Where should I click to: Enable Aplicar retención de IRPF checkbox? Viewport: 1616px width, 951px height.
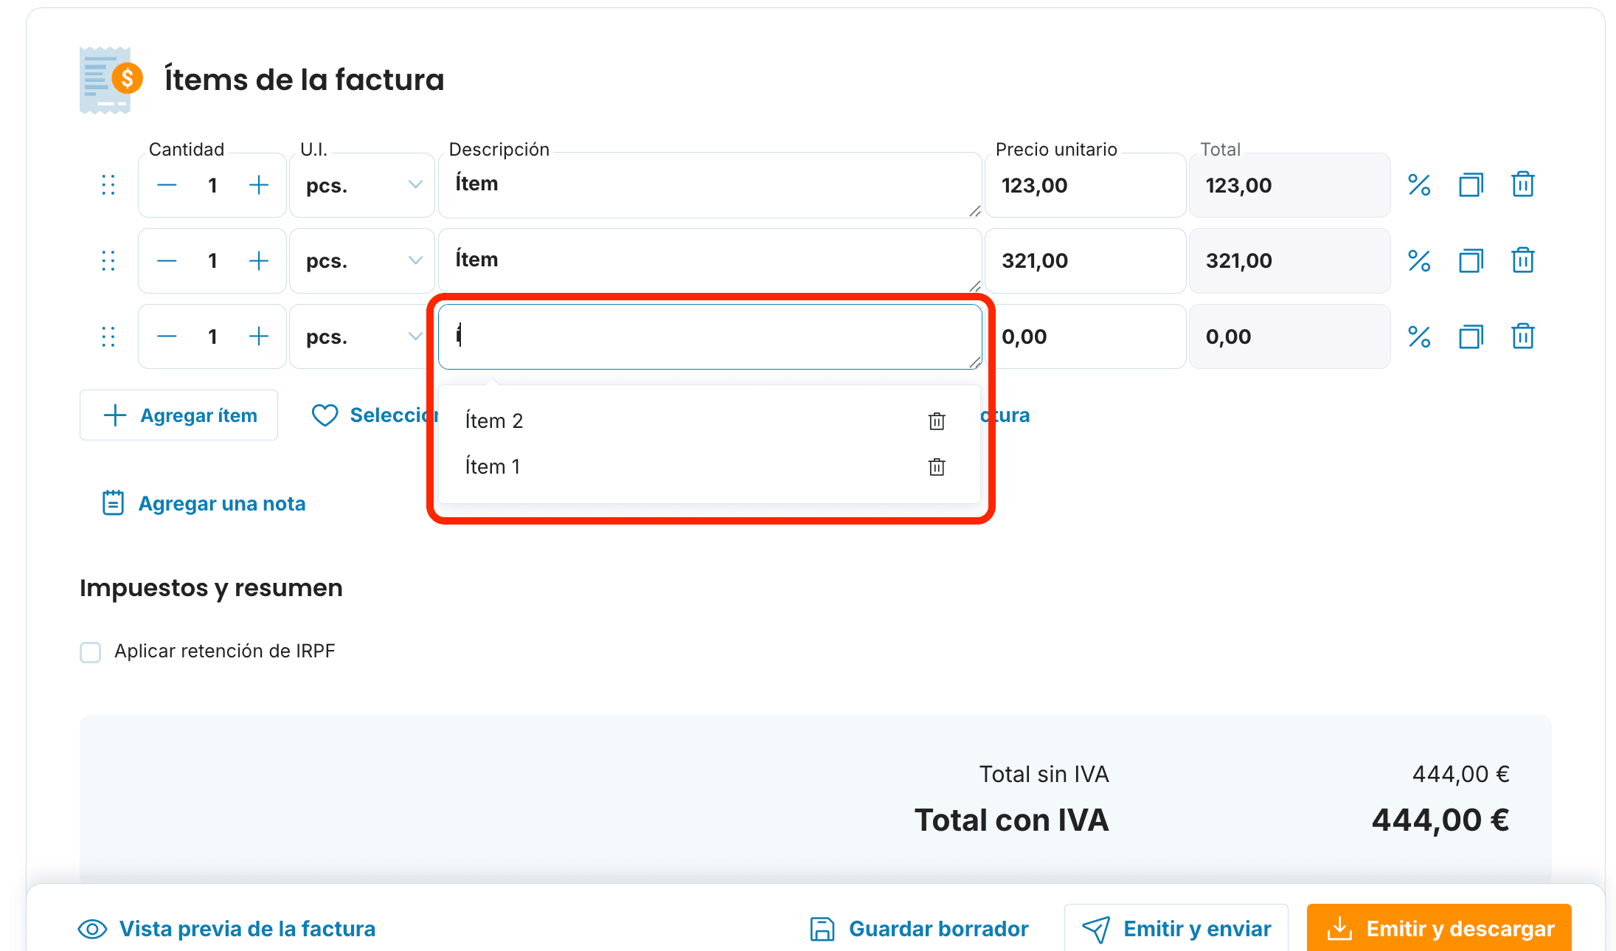click(x=91, y=652)
